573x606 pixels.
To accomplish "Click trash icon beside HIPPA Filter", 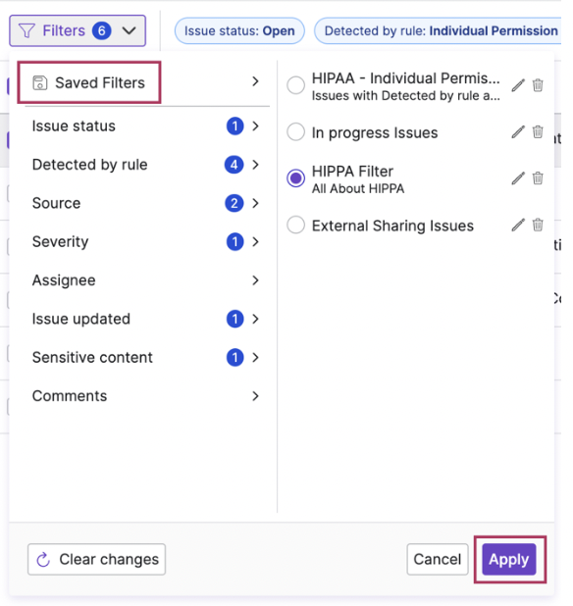I will tap(538, 178).
